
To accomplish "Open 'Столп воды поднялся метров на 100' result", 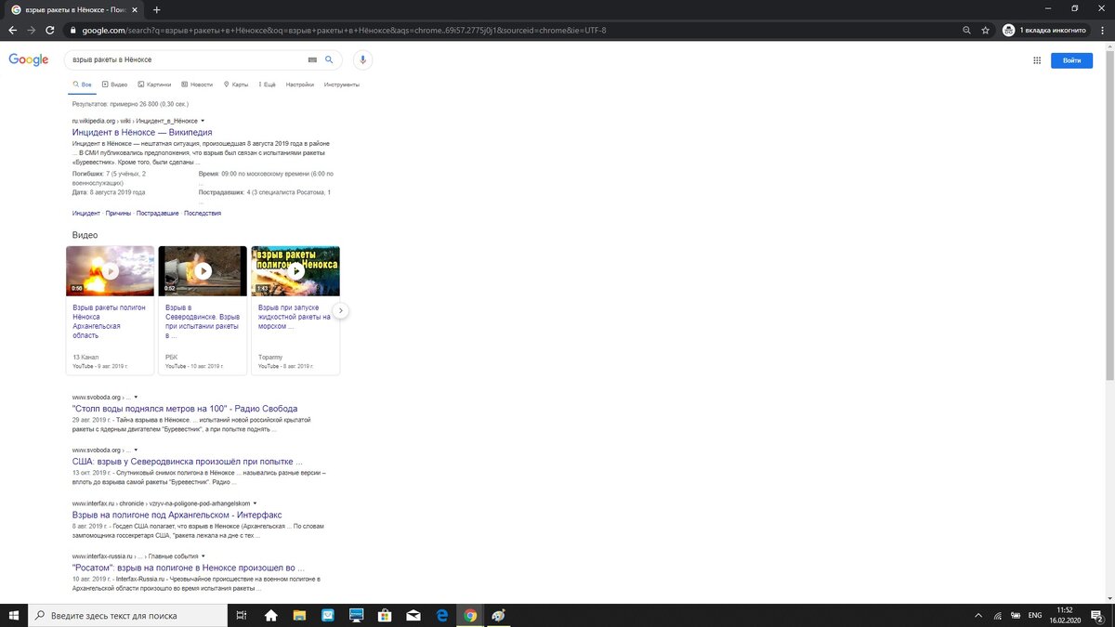I will [185, 408].
